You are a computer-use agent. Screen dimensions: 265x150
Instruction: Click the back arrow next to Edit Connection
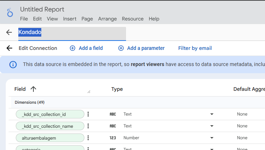click(9, 48)
